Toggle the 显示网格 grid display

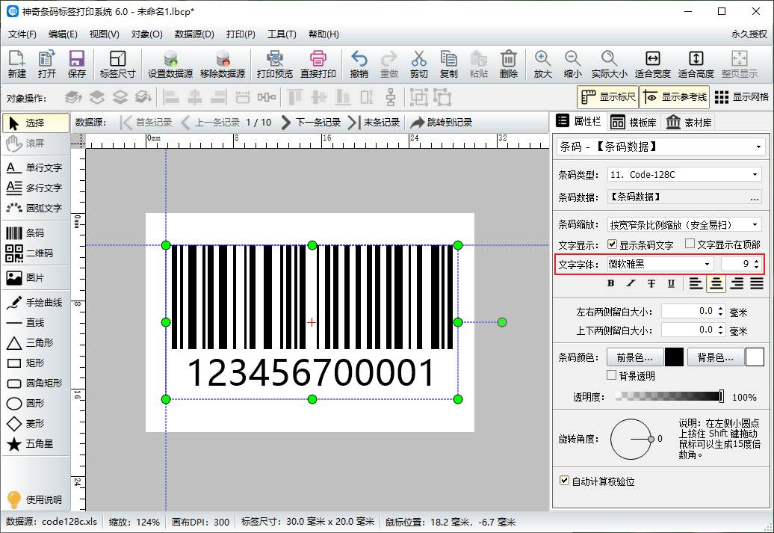coord(741,97)
